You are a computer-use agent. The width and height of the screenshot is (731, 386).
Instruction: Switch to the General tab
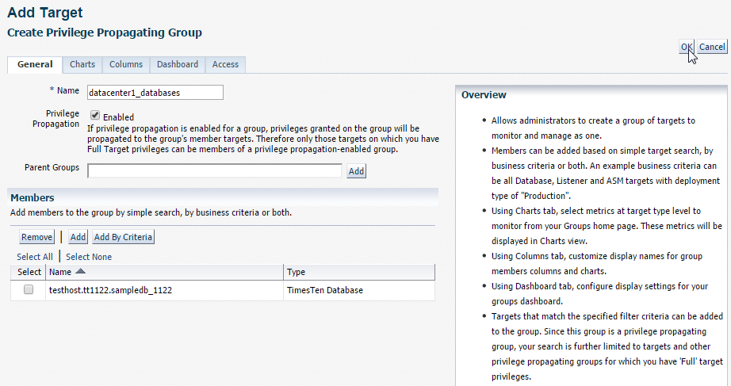point(35,65)
